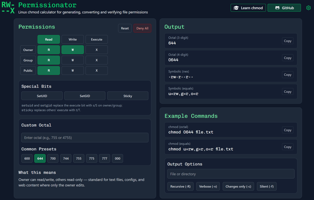Copy the Symbolic rwx output value

click(x=287, y=75)
